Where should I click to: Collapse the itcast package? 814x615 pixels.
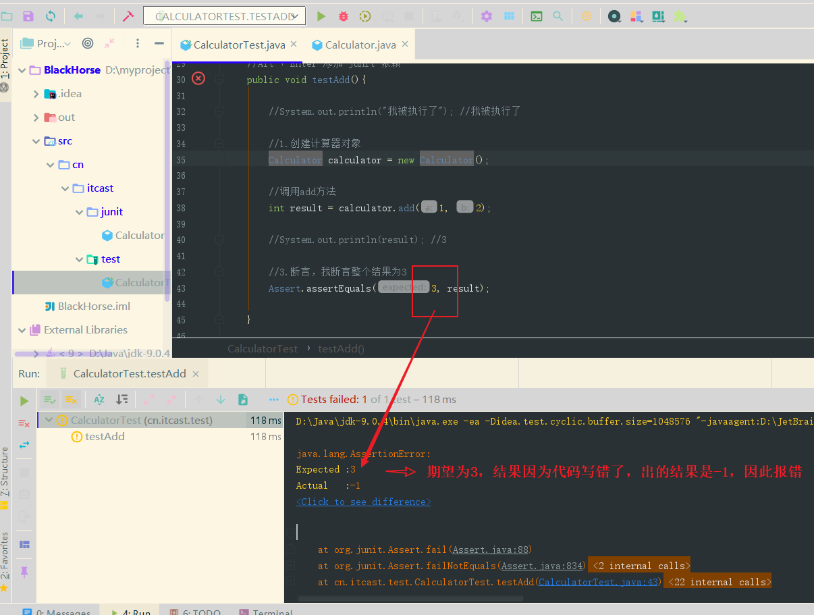65,188
